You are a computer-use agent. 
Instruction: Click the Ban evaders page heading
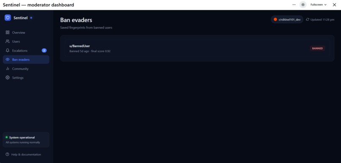pyautogui.click(x=76, y=20)
